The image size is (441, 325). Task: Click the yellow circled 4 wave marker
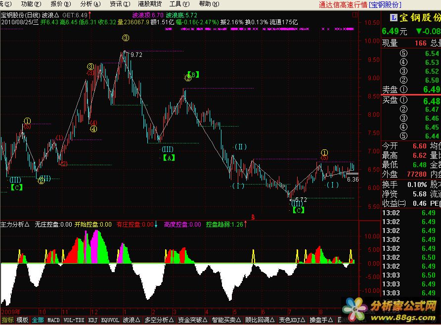pyautogui.click(x=93, y=129)
